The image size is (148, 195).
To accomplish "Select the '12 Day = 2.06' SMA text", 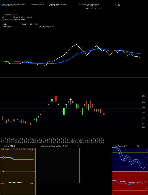I will pos(11,6).
